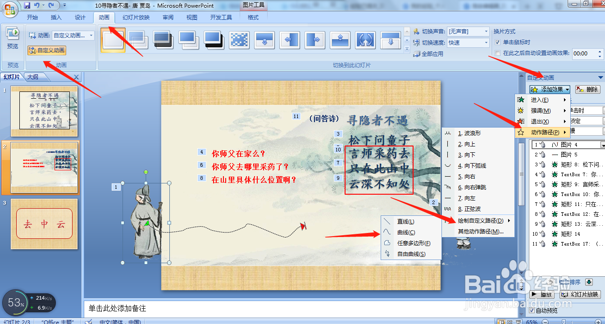This screenshot has width=605, height=324.
Task: Choose 任意多边形 freeform polygon path
Action: [410, 243]
